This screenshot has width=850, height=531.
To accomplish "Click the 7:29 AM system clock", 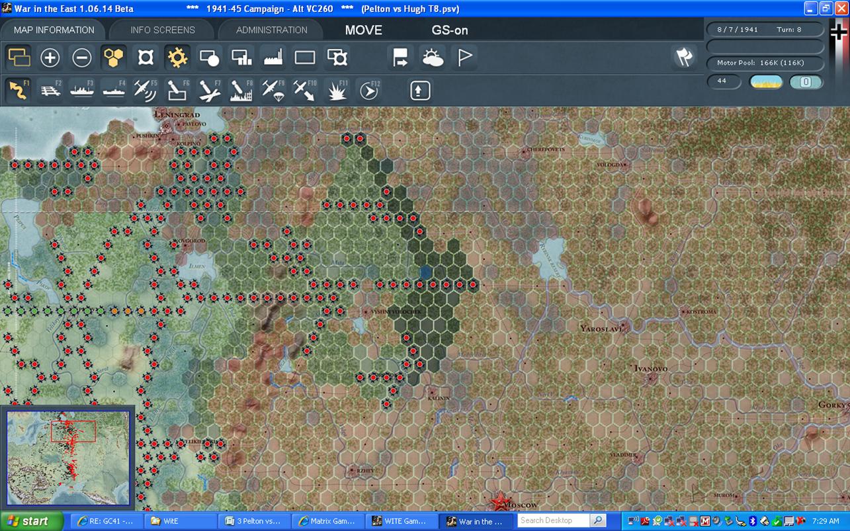I will pyautogui.click(x=826, y=521).
